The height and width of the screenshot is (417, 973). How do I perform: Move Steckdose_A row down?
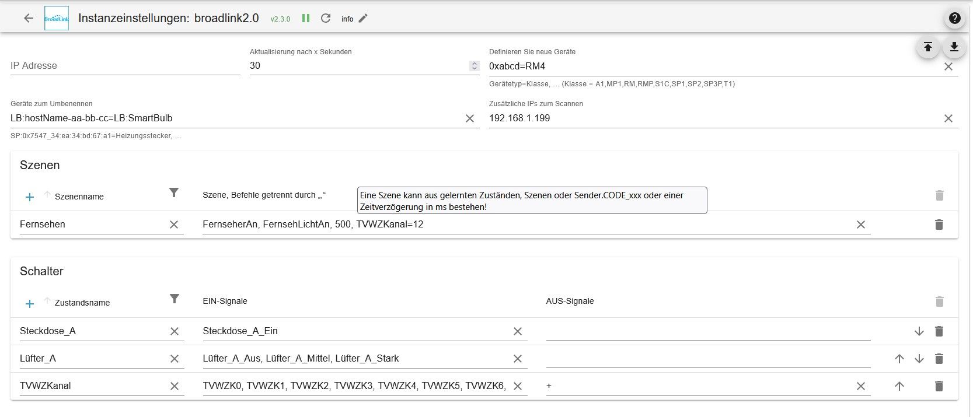[919, 331]
